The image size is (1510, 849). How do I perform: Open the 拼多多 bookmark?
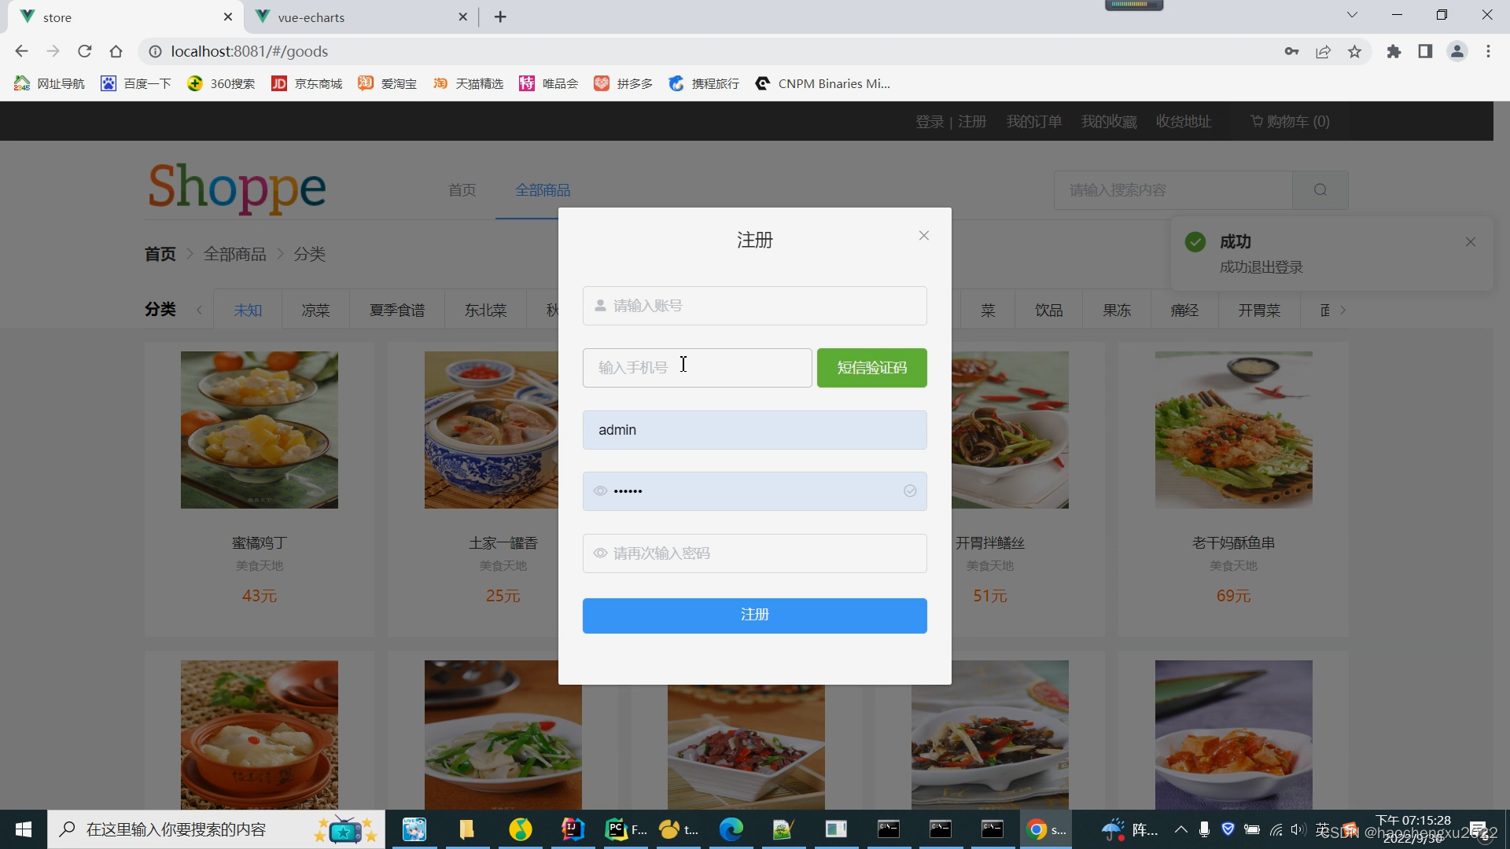623,83
